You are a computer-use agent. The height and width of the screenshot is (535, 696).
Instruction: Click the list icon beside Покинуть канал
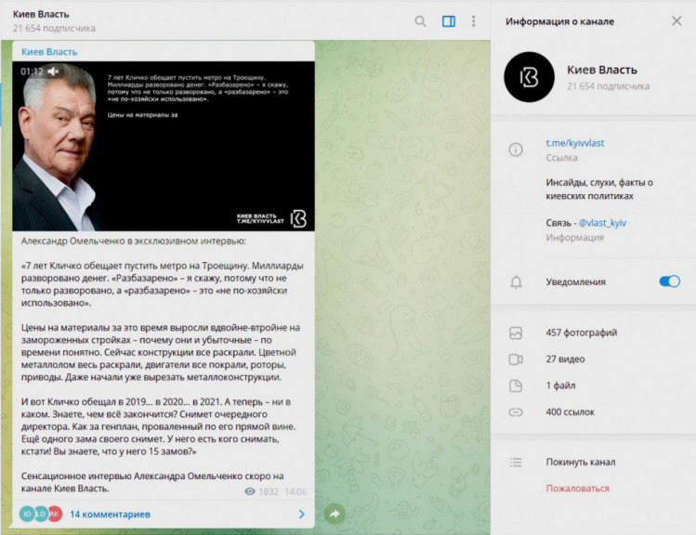coord(516,463)
